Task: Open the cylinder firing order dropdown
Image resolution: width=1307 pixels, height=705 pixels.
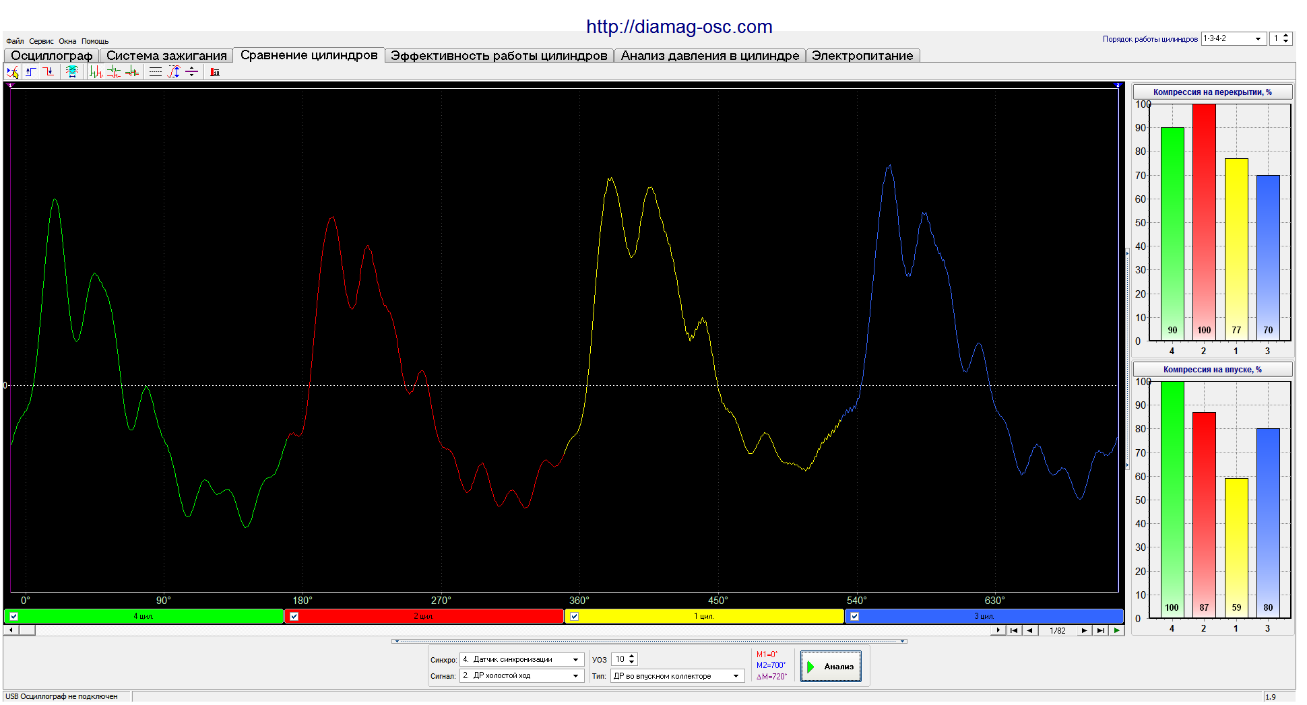Action: pyautogui.click(x=1258, y=39)
